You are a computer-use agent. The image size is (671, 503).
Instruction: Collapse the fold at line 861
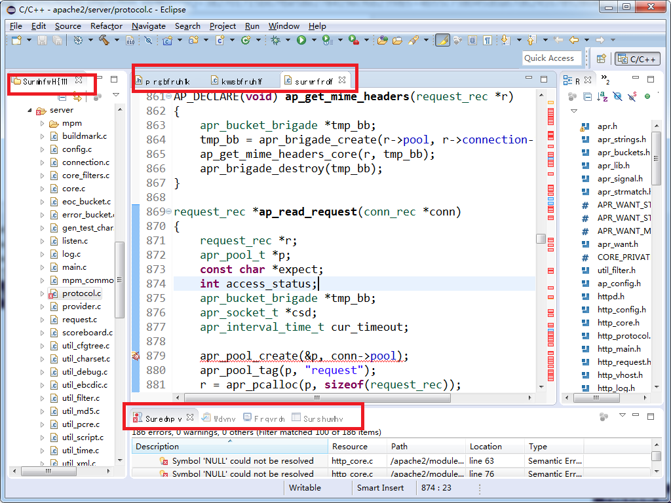pyautogui.click(x=169, y=97)
